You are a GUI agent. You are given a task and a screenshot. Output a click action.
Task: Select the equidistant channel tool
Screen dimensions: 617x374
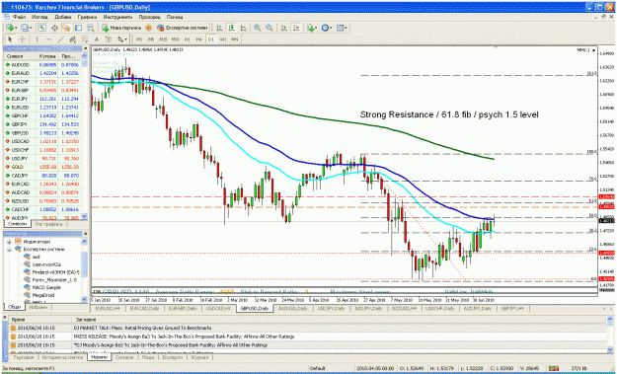pyautogui.click(x=72, y=39)
